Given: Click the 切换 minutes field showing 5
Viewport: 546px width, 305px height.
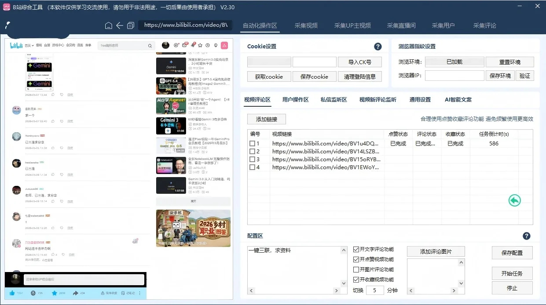Looking at the screenshot, I should (x=375, y=290).
